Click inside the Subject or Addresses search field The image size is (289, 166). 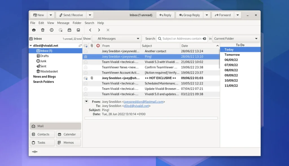click(182, 39)
